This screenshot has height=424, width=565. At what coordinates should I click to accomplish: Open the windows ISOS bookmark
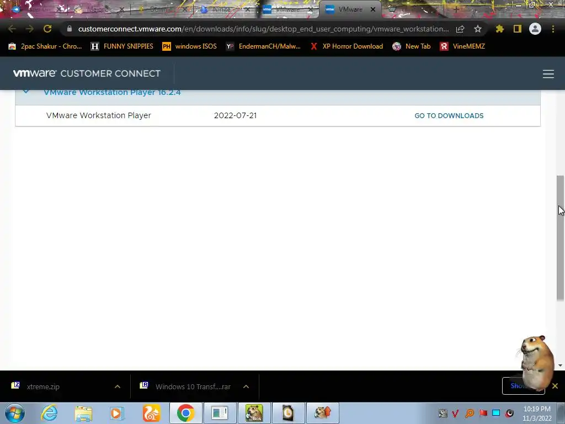[190, 46]
